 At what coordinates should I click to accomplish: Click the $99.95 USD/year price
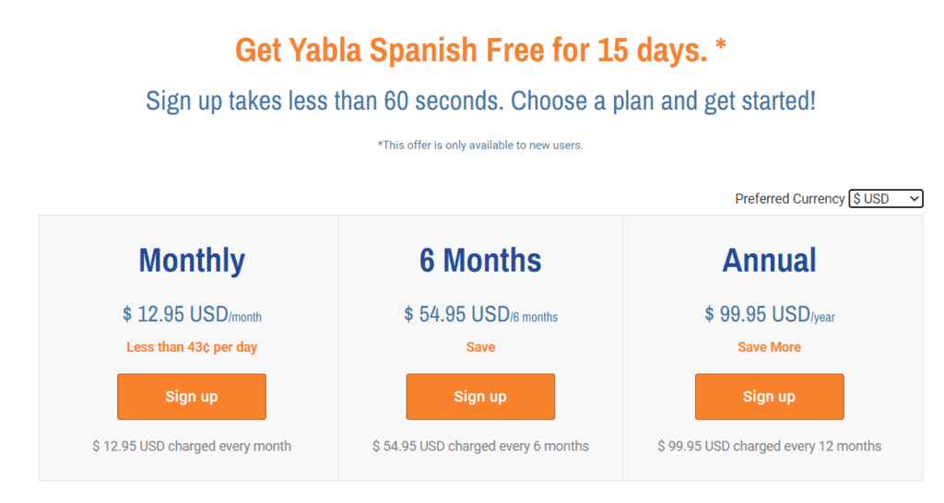pos(769,315)
